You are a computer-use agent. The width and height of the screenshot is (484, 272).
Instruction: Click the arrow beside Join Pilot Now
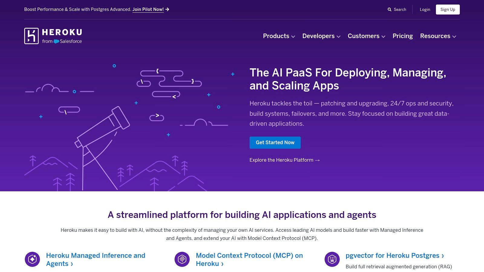pyautogui.click(x=167, y=9)
